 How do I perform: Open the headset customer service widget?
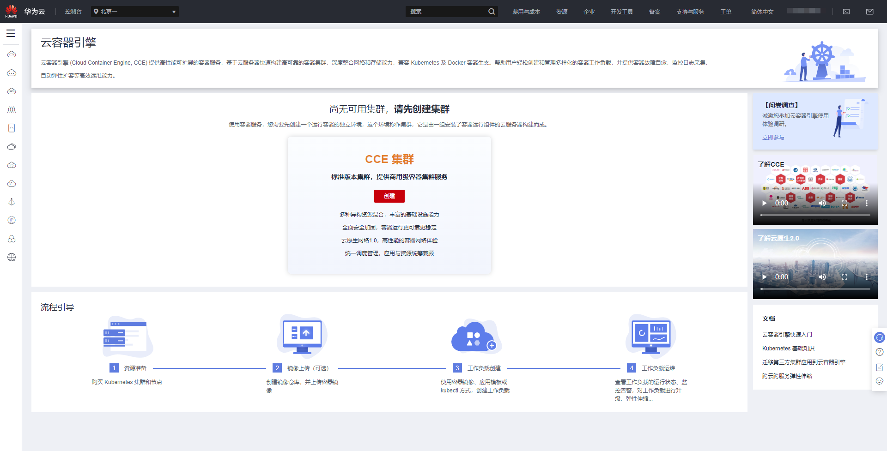pos(880,337)
